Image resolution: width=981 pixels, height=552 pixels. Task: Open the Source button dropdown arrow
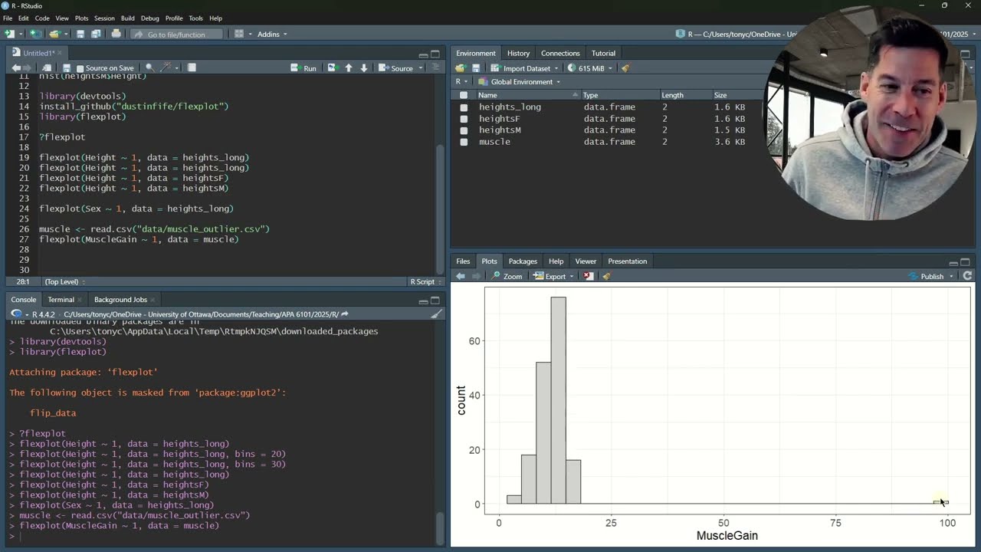coord(420,68)
